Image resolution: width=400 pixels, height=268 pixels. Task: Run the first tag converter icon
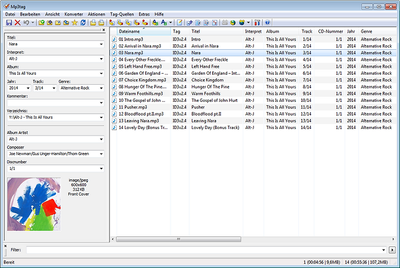[x=112, y=23]
